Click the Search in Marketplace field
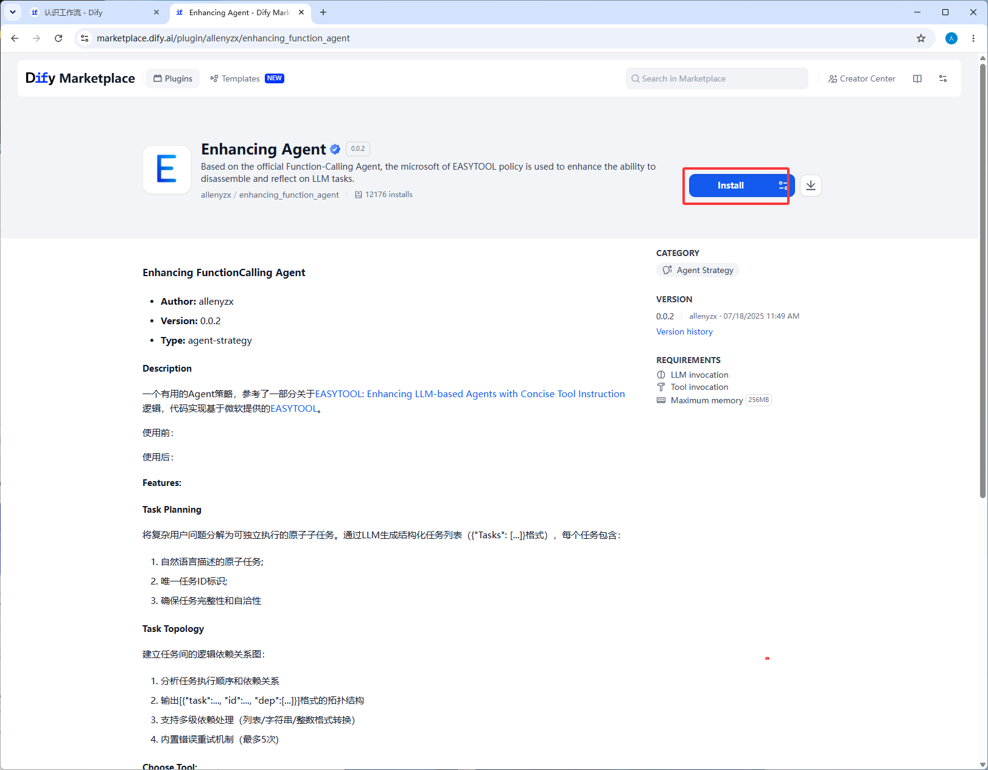988x770 pixels. click(x=717, y=78)
